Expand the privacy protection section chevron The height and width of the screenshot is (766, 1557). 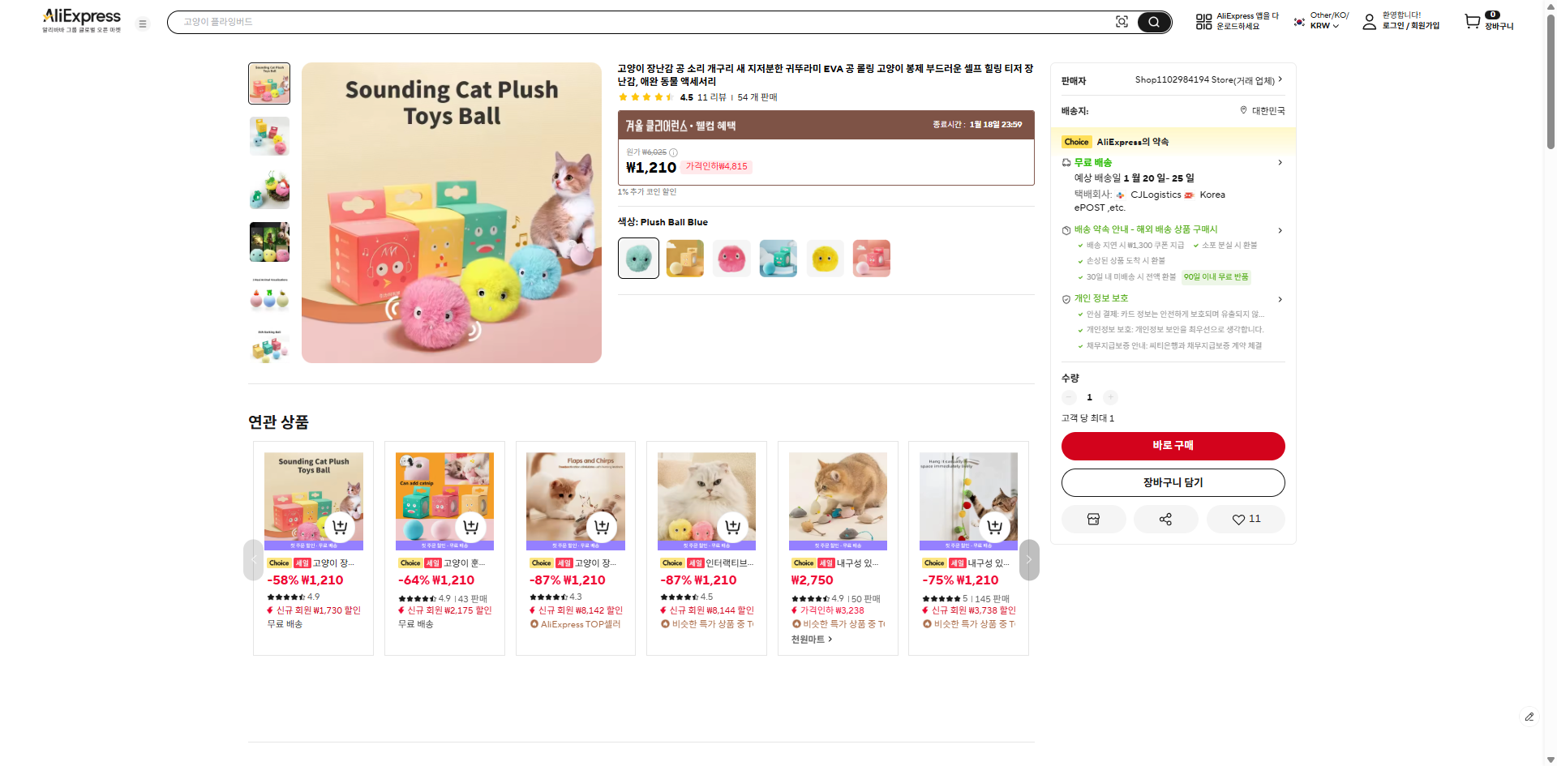coord(1280,299)
